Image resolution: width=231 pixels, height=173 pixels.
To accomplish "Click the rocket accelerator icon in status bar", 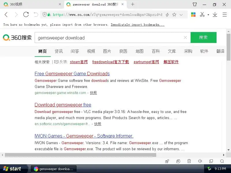I will pyautogui.click(x=167, y=161).
